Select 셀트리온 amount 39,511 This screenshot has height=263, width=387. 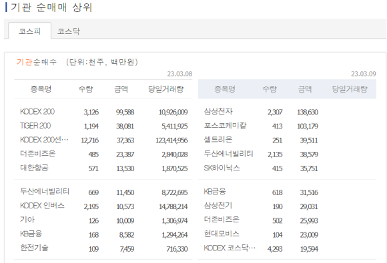[309, 140]
